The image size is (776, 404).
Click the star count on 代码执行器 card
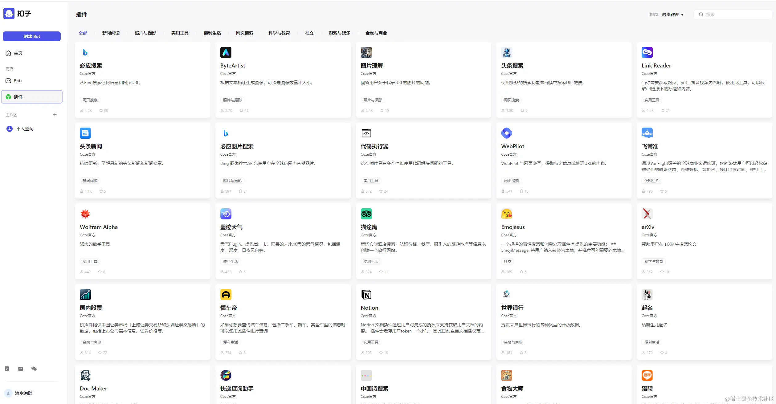[384, 191]
